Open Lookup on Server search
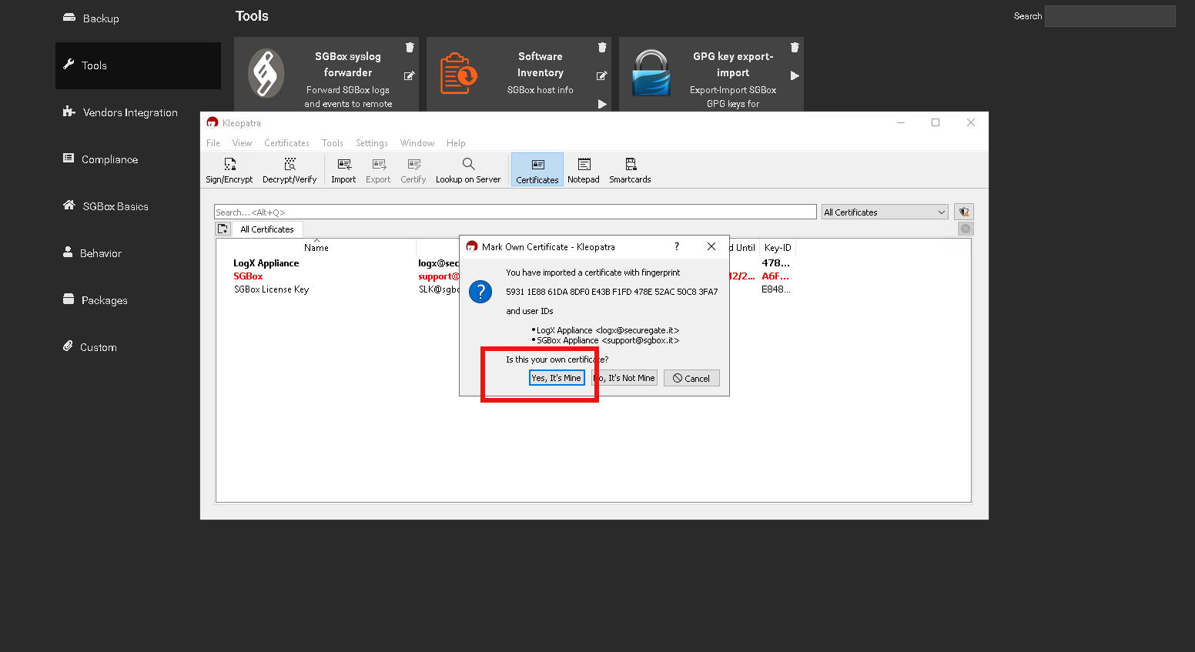This screenshot has width=1195, height=652. [468, 170]
